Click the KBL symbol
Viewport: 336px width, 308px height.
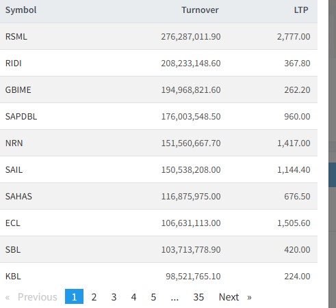(x=13, y=276)
